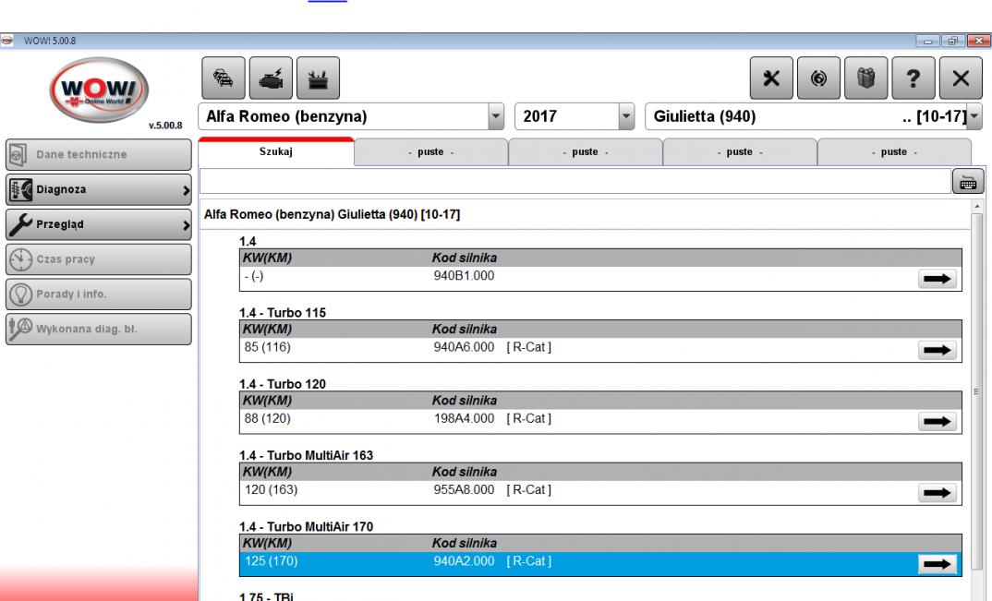This screenshot has width=992, height=601.
Task: Select the fourth puste tab
Action: click(894, 151)
